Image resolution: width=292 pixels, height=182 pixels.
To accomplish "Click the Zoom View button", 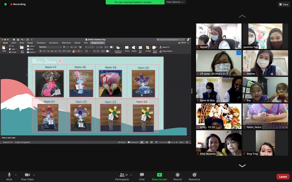I will (x=284, y=4).
